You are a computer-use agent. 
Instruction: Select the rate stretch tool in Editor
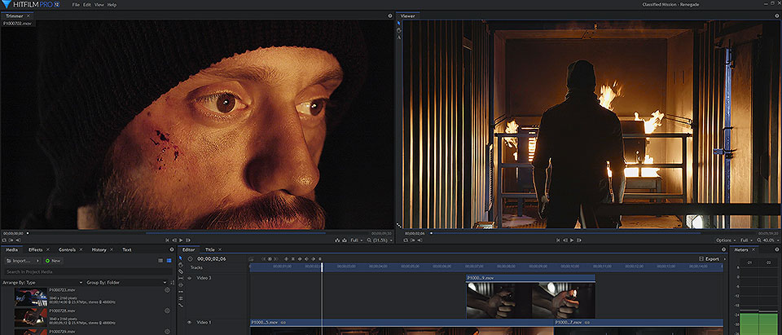[x=181, y=305]
